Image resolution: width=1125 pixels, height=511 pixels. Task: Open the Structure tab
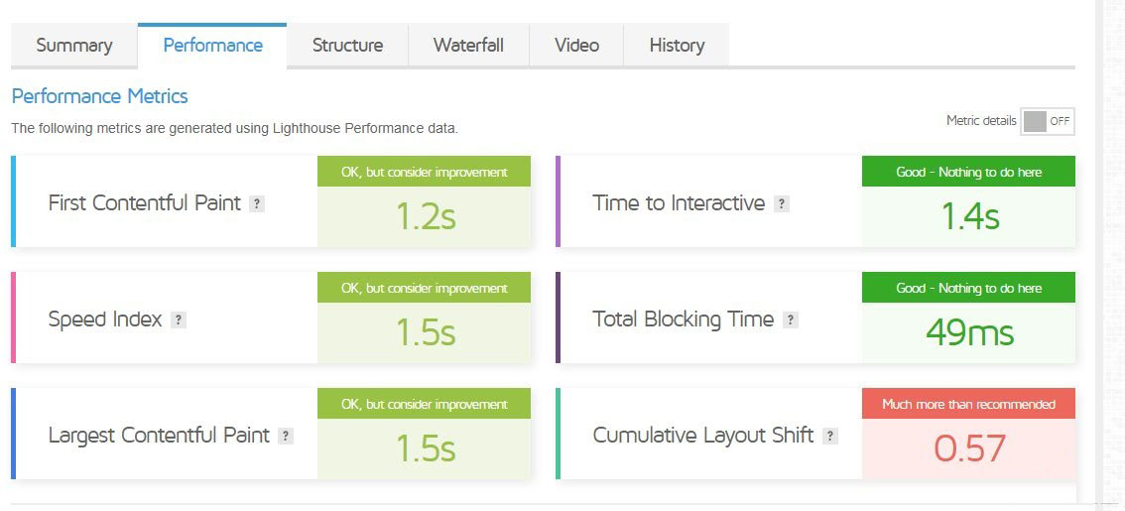[x=347, y=46]
